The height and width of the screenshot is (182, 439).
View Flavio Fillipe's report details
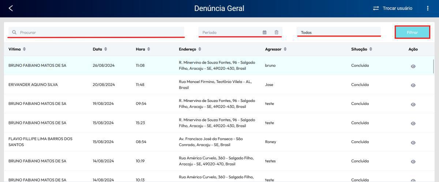coord(413,142)
